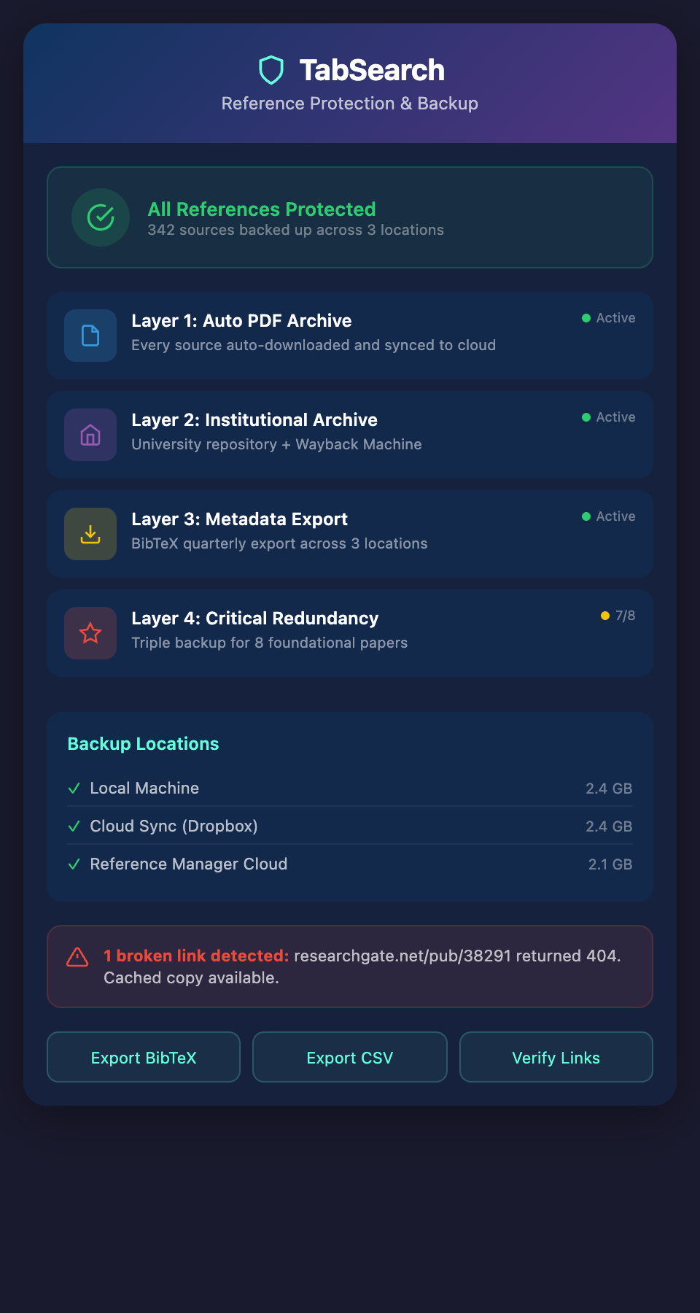The width and height of the screenshot is (700, 1313).
Task: Click the Backup Locations heading
Action: coord(143,744)
